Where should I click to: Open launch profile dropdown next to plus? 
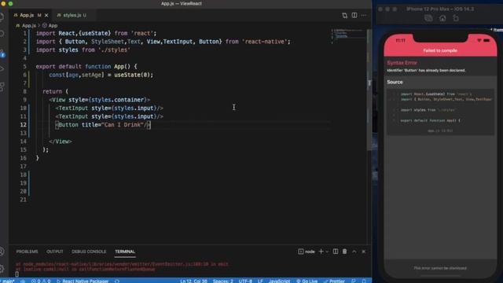(327, 252)
